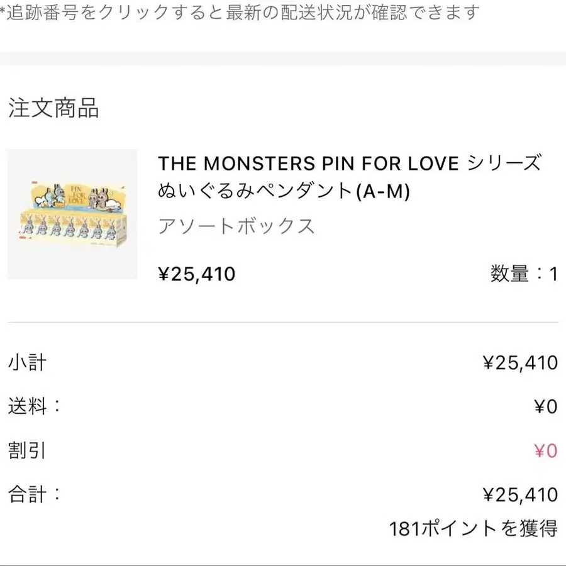Click the divider line above 小計
The height and width of the screenshot is (566, 566).
point(283,322)
